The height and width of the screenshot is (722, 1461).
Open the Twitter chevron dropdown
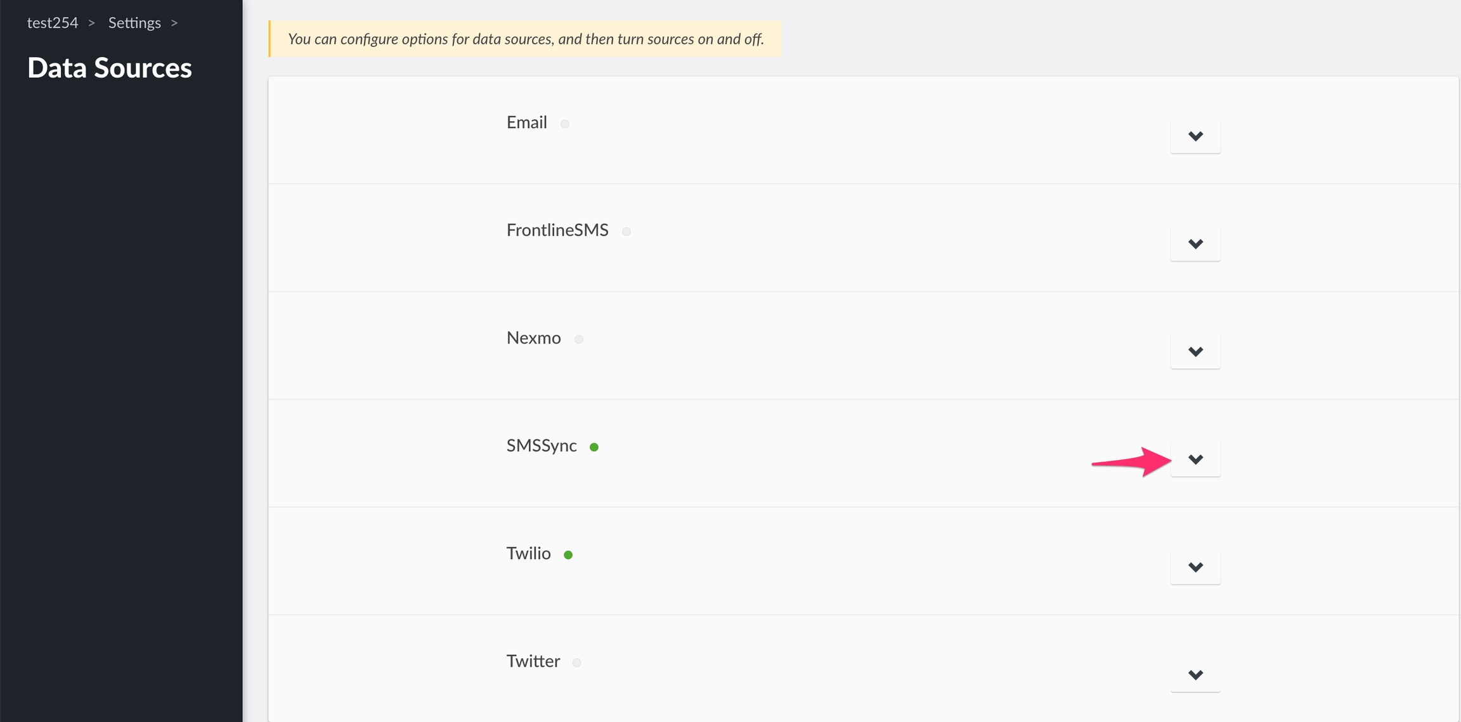(1195, 674)
